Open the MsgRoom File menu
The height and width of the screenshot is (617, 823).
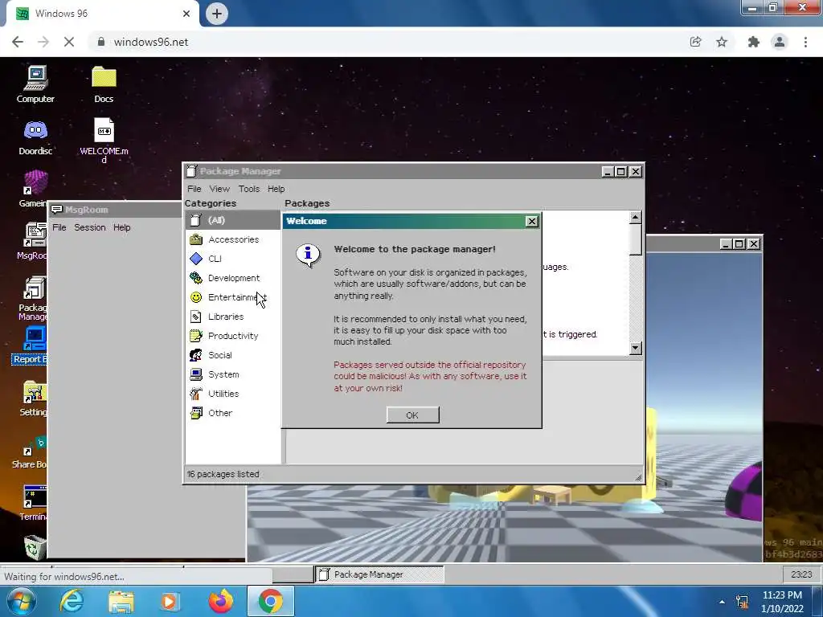59,227
